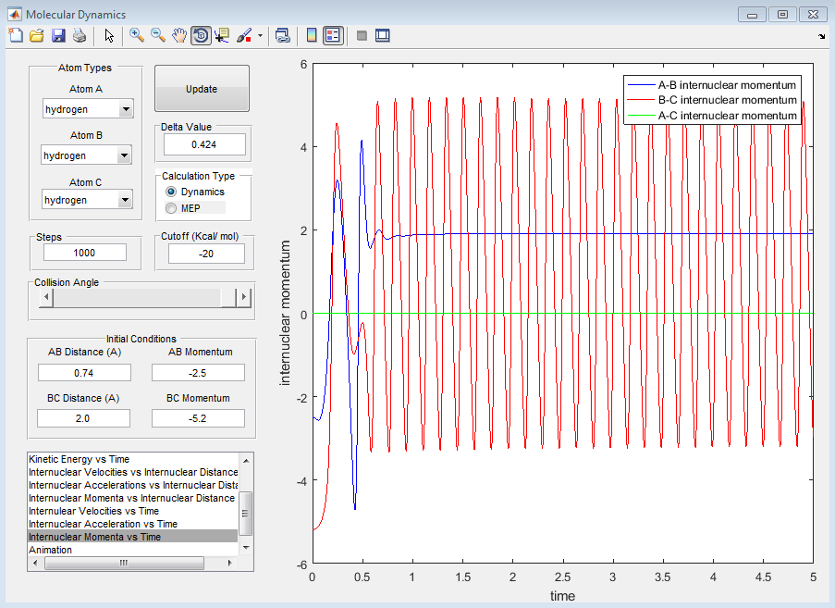This screenshot has height=608, width=835.
Task: Click the Delta Value input field
Action: (204, 144)
